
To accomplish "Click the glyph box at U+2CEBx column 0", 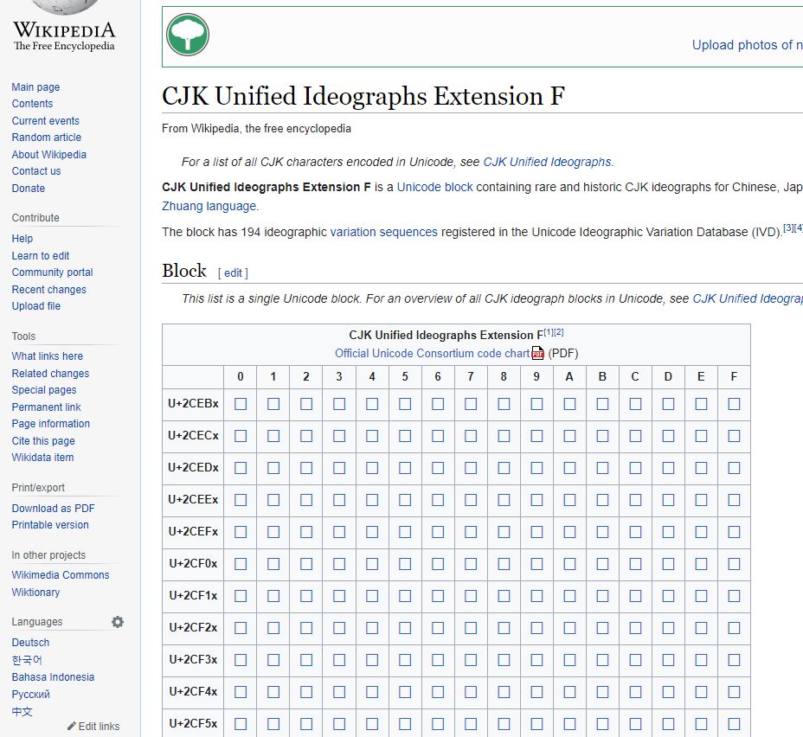I will tap(241, 404).
